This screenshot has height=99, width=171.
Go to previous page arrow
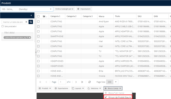point(46,82)
